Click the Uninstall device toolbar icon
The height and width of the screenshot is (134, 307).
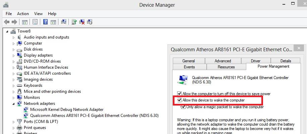[x=82, y=22]
